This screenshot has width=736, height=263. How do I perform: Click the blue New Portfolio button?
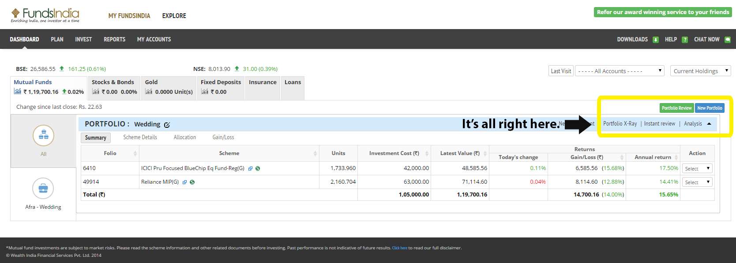coord(710,108)
